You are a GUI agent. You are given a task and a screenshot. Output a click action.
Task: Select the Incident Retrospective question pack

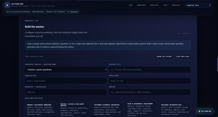click(x=175, y=109)
